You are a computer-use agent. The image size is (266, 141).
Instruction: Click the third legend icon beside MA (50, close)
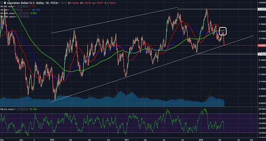(24, 6)
